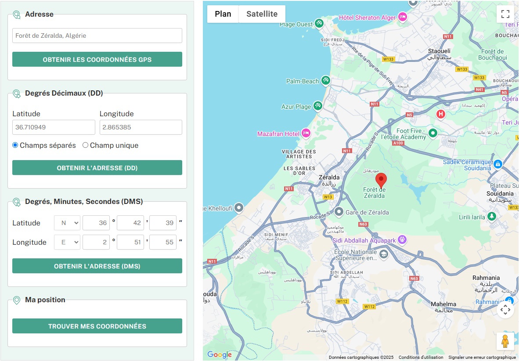Click the Sidi Abdallah Aquapark marker
Viewport: 519px width, 361px height.
[x=402, y=239]
